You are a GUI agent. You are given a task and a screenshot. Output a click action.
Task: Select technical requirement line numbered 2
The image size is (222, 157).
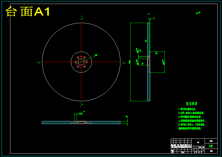(x=191, y=113)
